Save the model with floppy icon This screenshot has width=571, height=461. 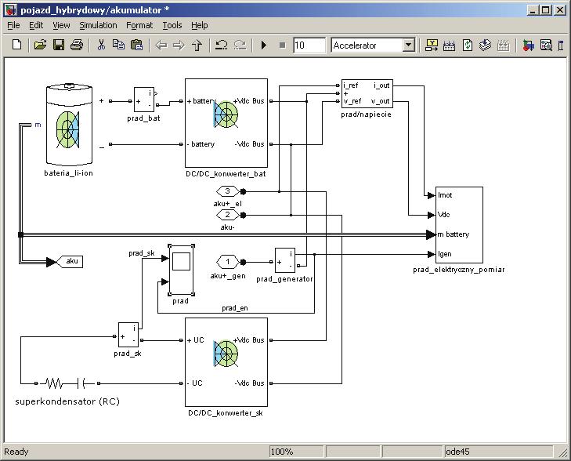(x=59, y=45)
